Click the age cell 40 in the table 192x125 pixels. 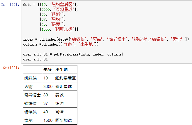pyautogui.click(x=48, y=112)
